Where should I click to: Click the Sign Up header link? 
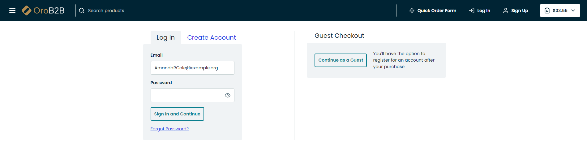[520, 11]
